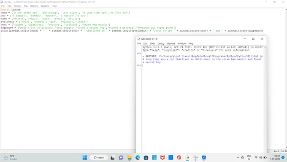Open the weather widget showing 76°F Smoke
The width and height of the screenshot is (287, 162).
pos(10,158)
